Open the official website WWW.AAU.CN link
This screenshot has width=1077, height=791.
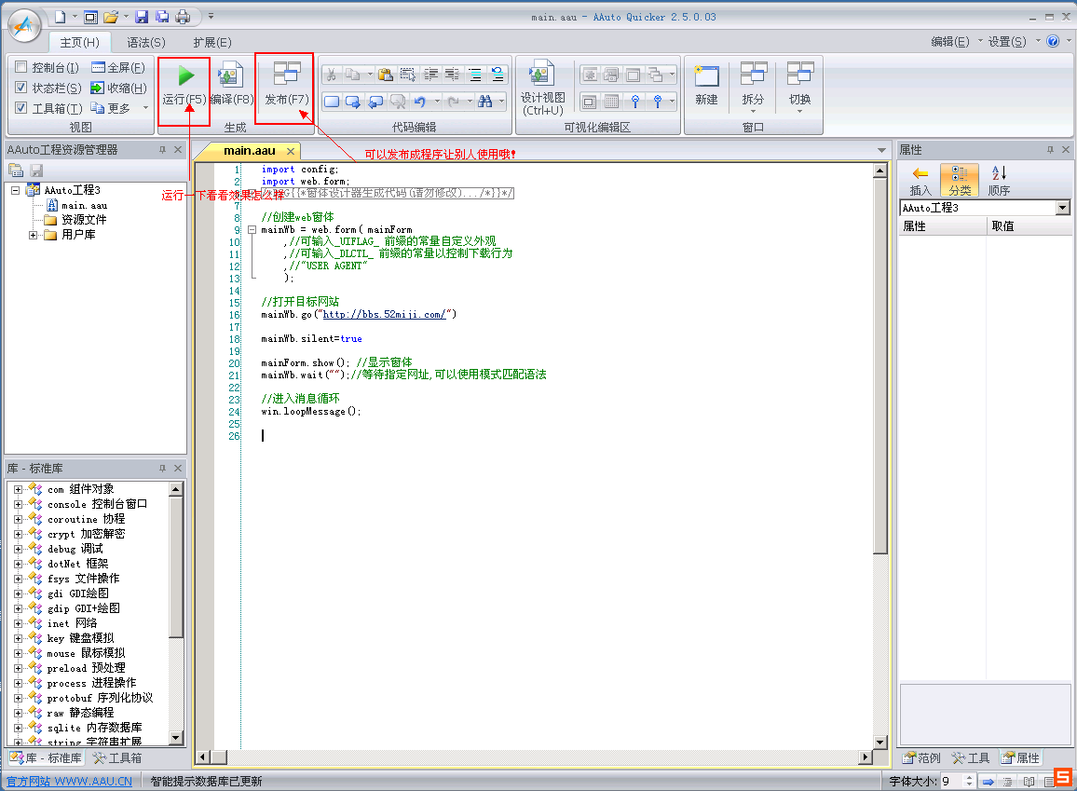tap(70, 782)
